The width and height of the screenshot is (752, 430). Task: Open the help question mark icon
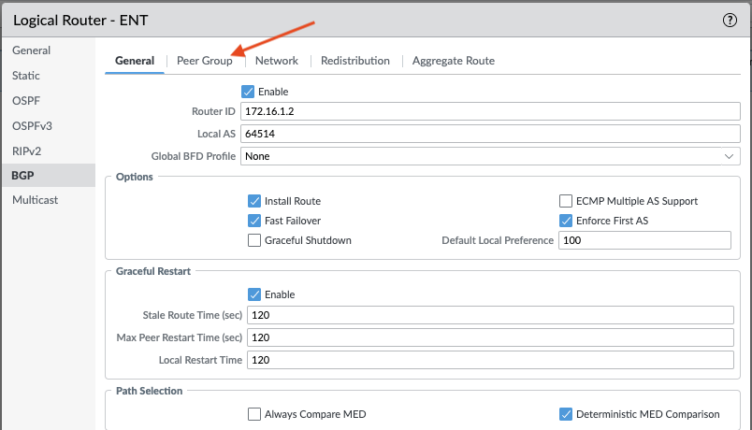[x=730, y=20]
